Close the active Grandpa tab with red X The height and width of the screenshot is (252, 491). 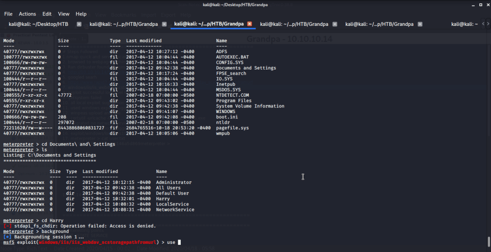click(x=249, y=24)
